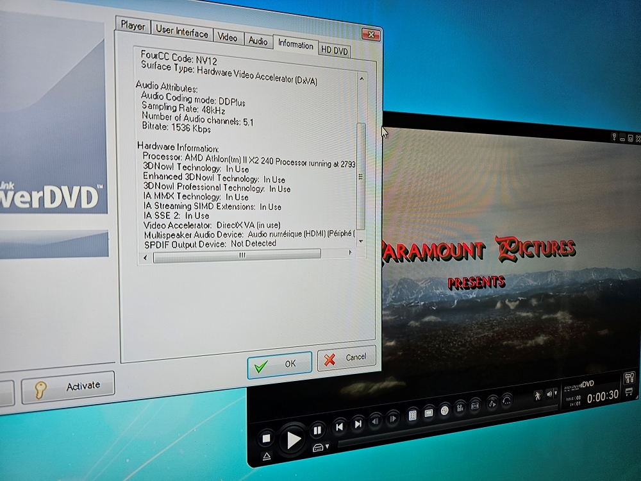641x481 pixels.
Task: Click the walking figure icon
Action: (x=538, y=396)
